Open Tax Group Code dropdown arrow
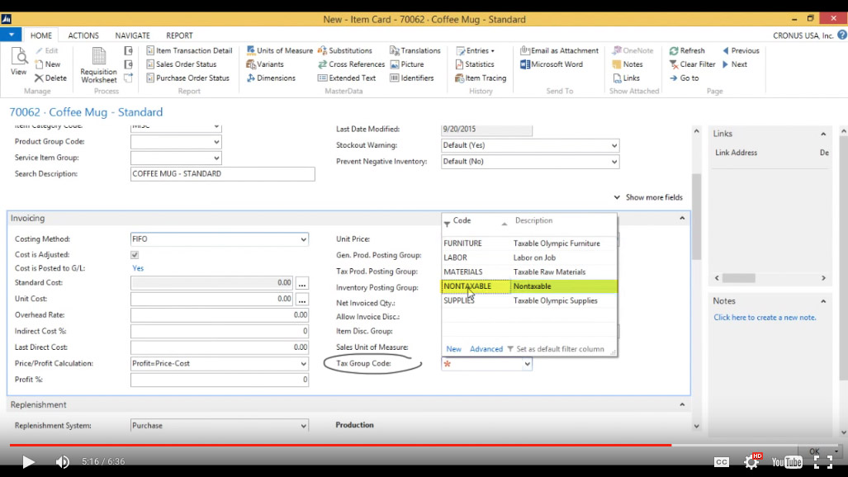This screenshot has width=848, height=477. (x=527, y=364)
